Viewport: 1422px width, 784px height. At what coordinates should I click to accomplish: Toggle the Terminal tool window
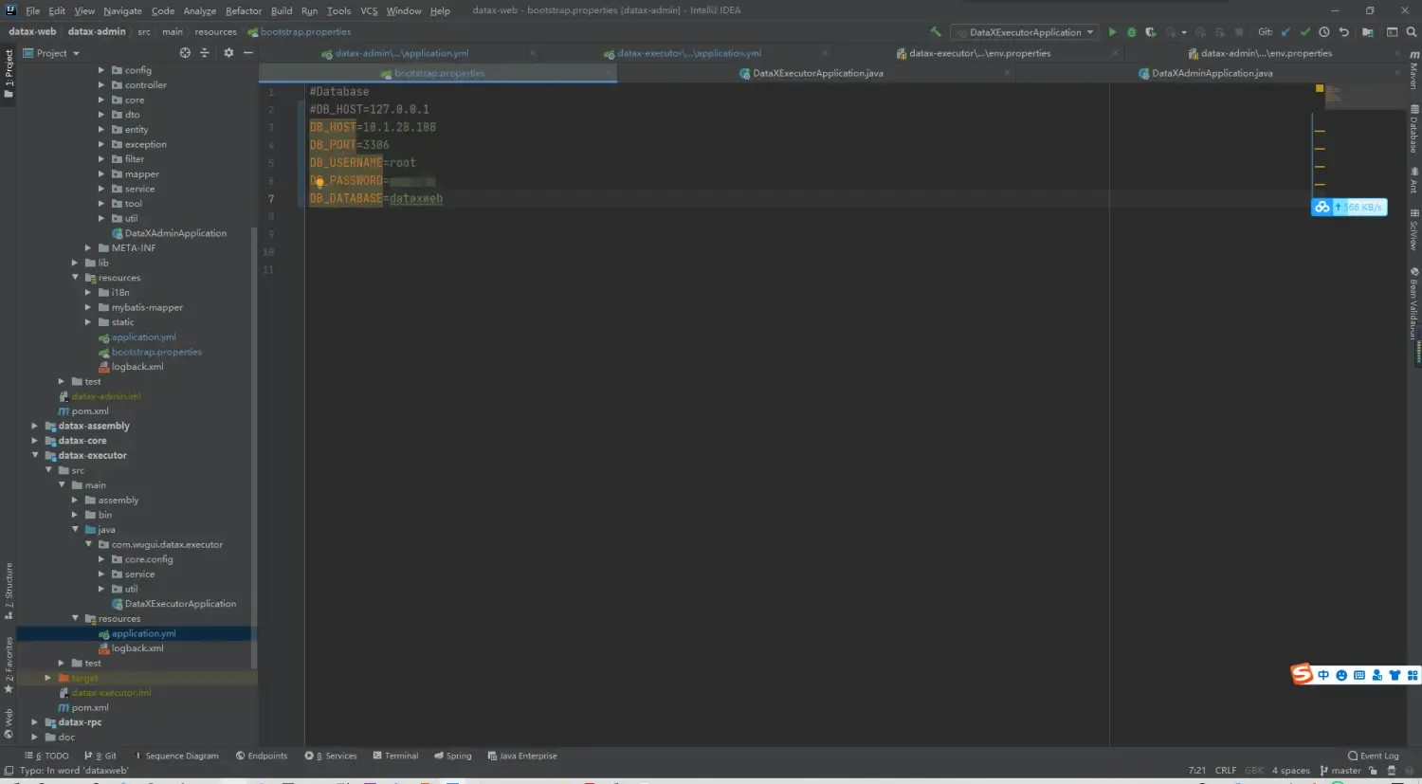pyautogui.click(x=396, y=756)
